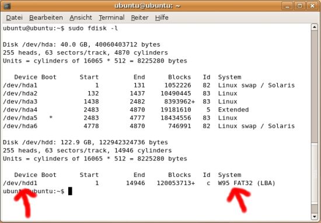The height and width of the screenshot is (223, 321).
Task: Click the blocks value '746991'
Action: pos(180,126)
